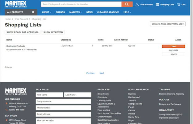Click the page vertical scrollbar
Viewport: 193px width, 124px height.
point(191,62)
